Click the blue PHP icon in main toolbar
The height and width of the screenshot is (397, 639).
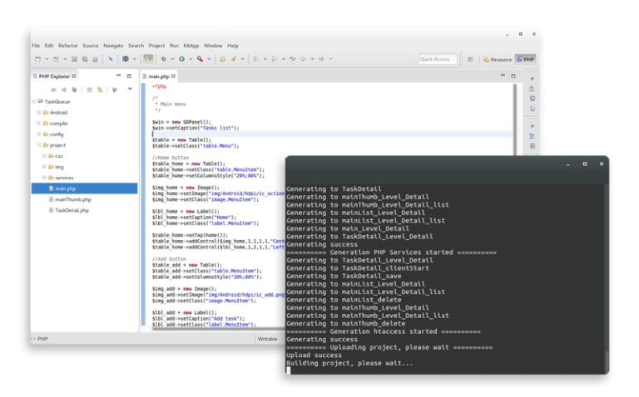126,59
